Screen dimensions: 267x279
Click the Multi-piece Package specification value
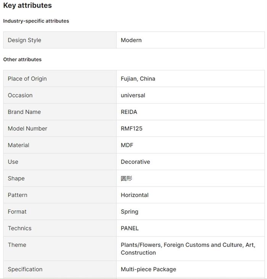pos(148,269)
